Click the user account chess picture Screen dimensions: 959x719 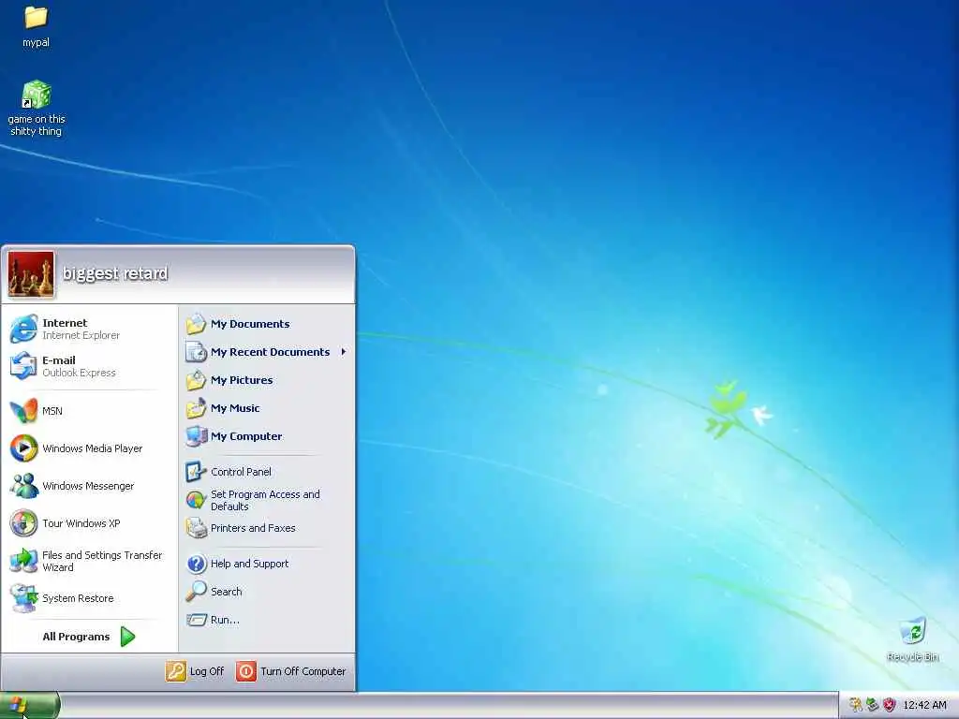[x=31, y=274]
